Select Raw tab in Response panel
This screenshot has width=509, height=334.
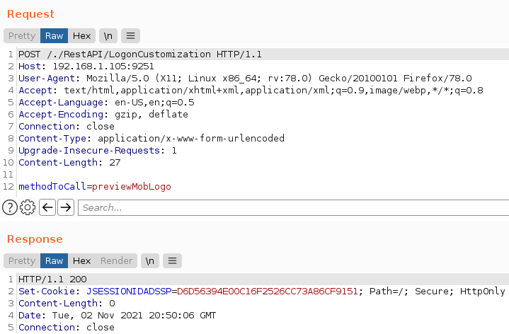point(54,260)
